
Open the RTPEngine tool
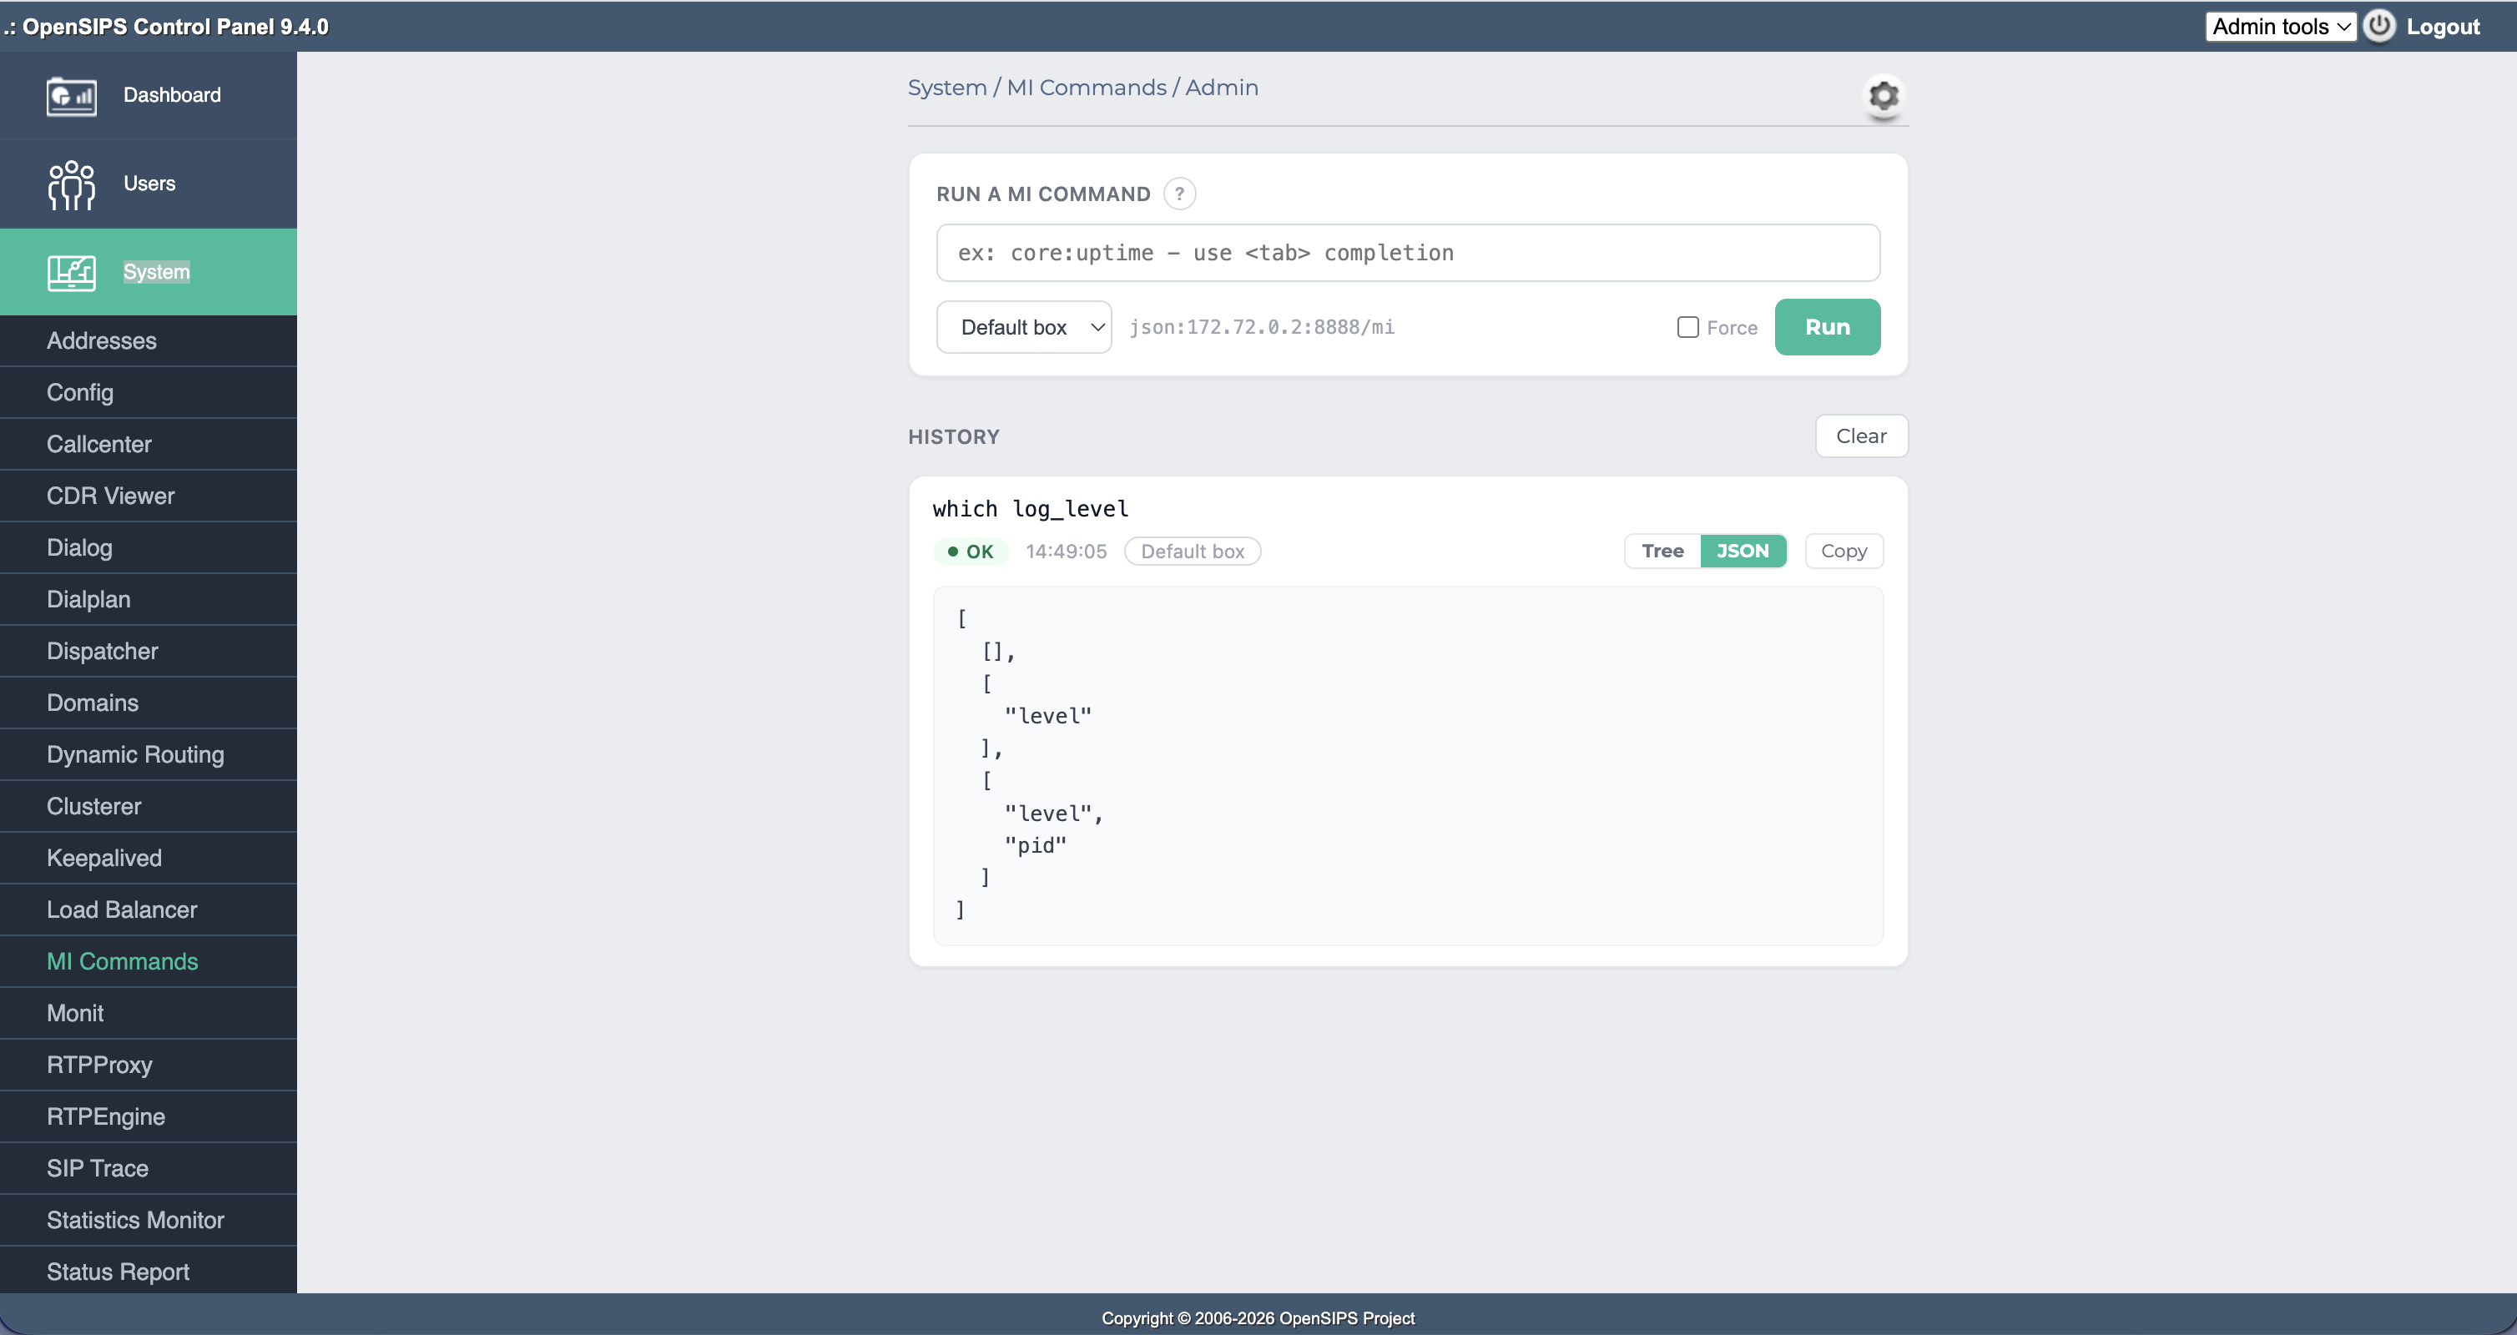tap(149, 1117)
